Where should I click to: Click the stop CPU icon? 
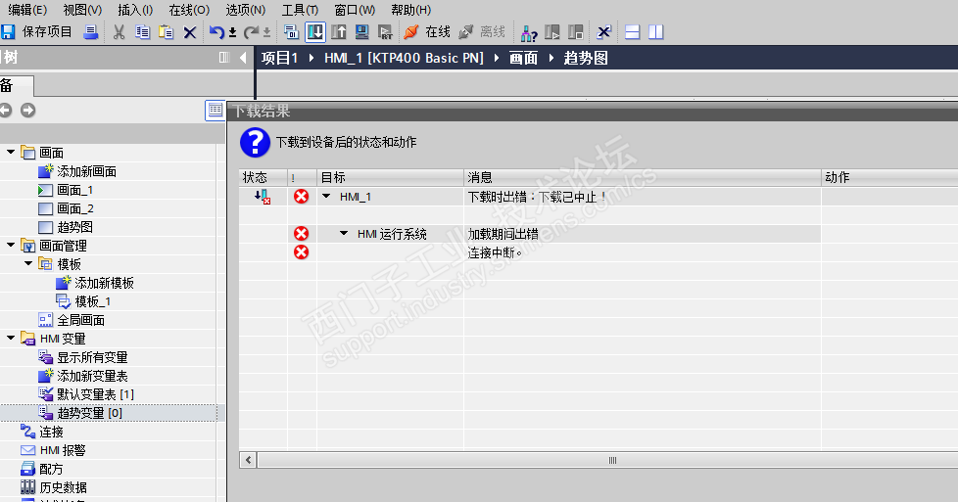[576, 31]
